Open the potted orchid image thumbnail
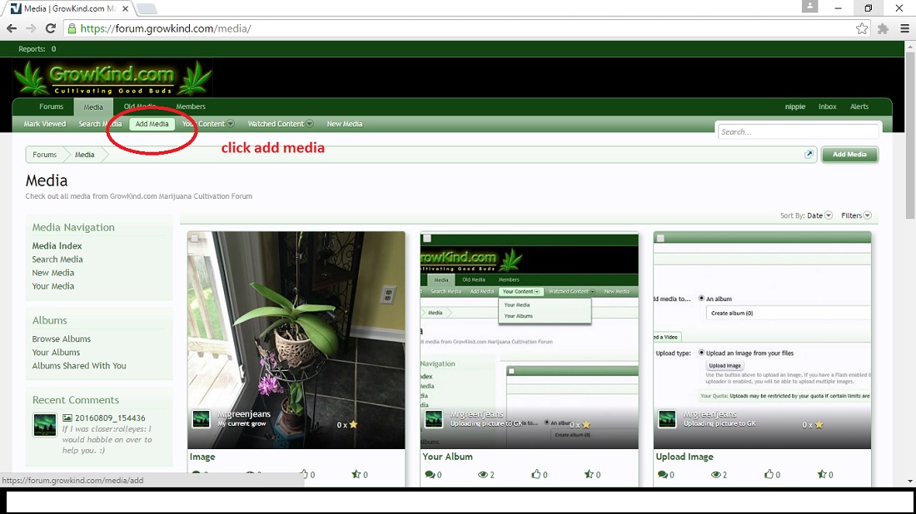The width and height of the screenshot is (916, 514). click(296, 340)
